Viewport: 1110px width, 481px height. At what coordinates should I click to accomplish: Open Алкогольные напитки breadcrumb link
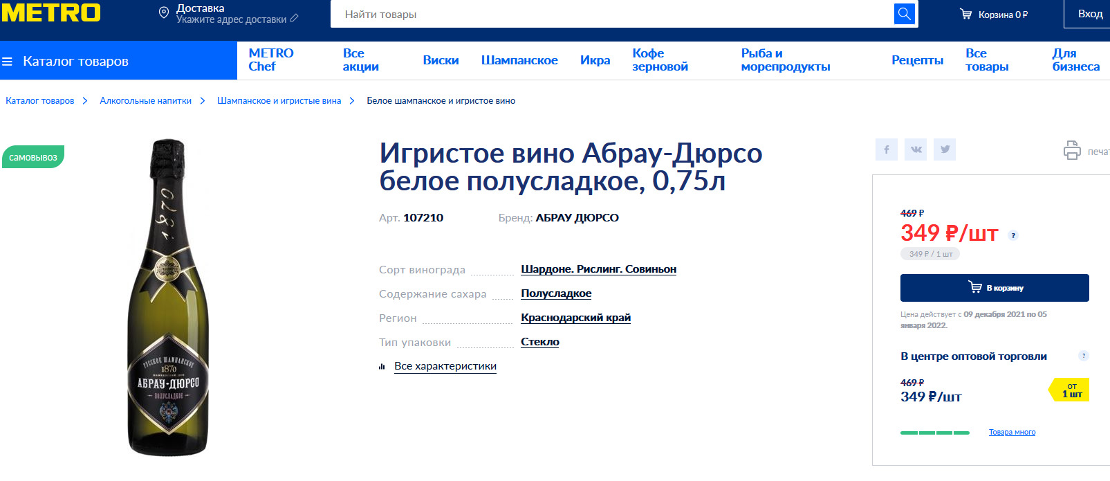[145, 101]
